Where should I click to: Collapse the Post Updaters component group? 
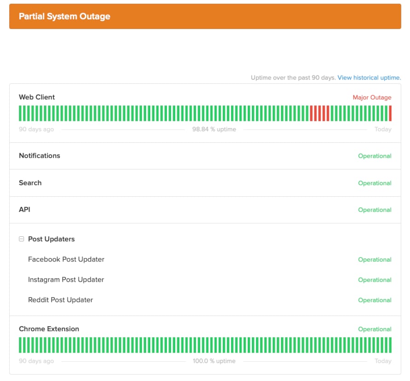click(21, 239)
